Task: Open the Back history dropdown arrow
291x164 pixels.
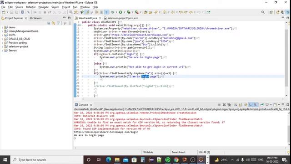Action: (195, 12)
